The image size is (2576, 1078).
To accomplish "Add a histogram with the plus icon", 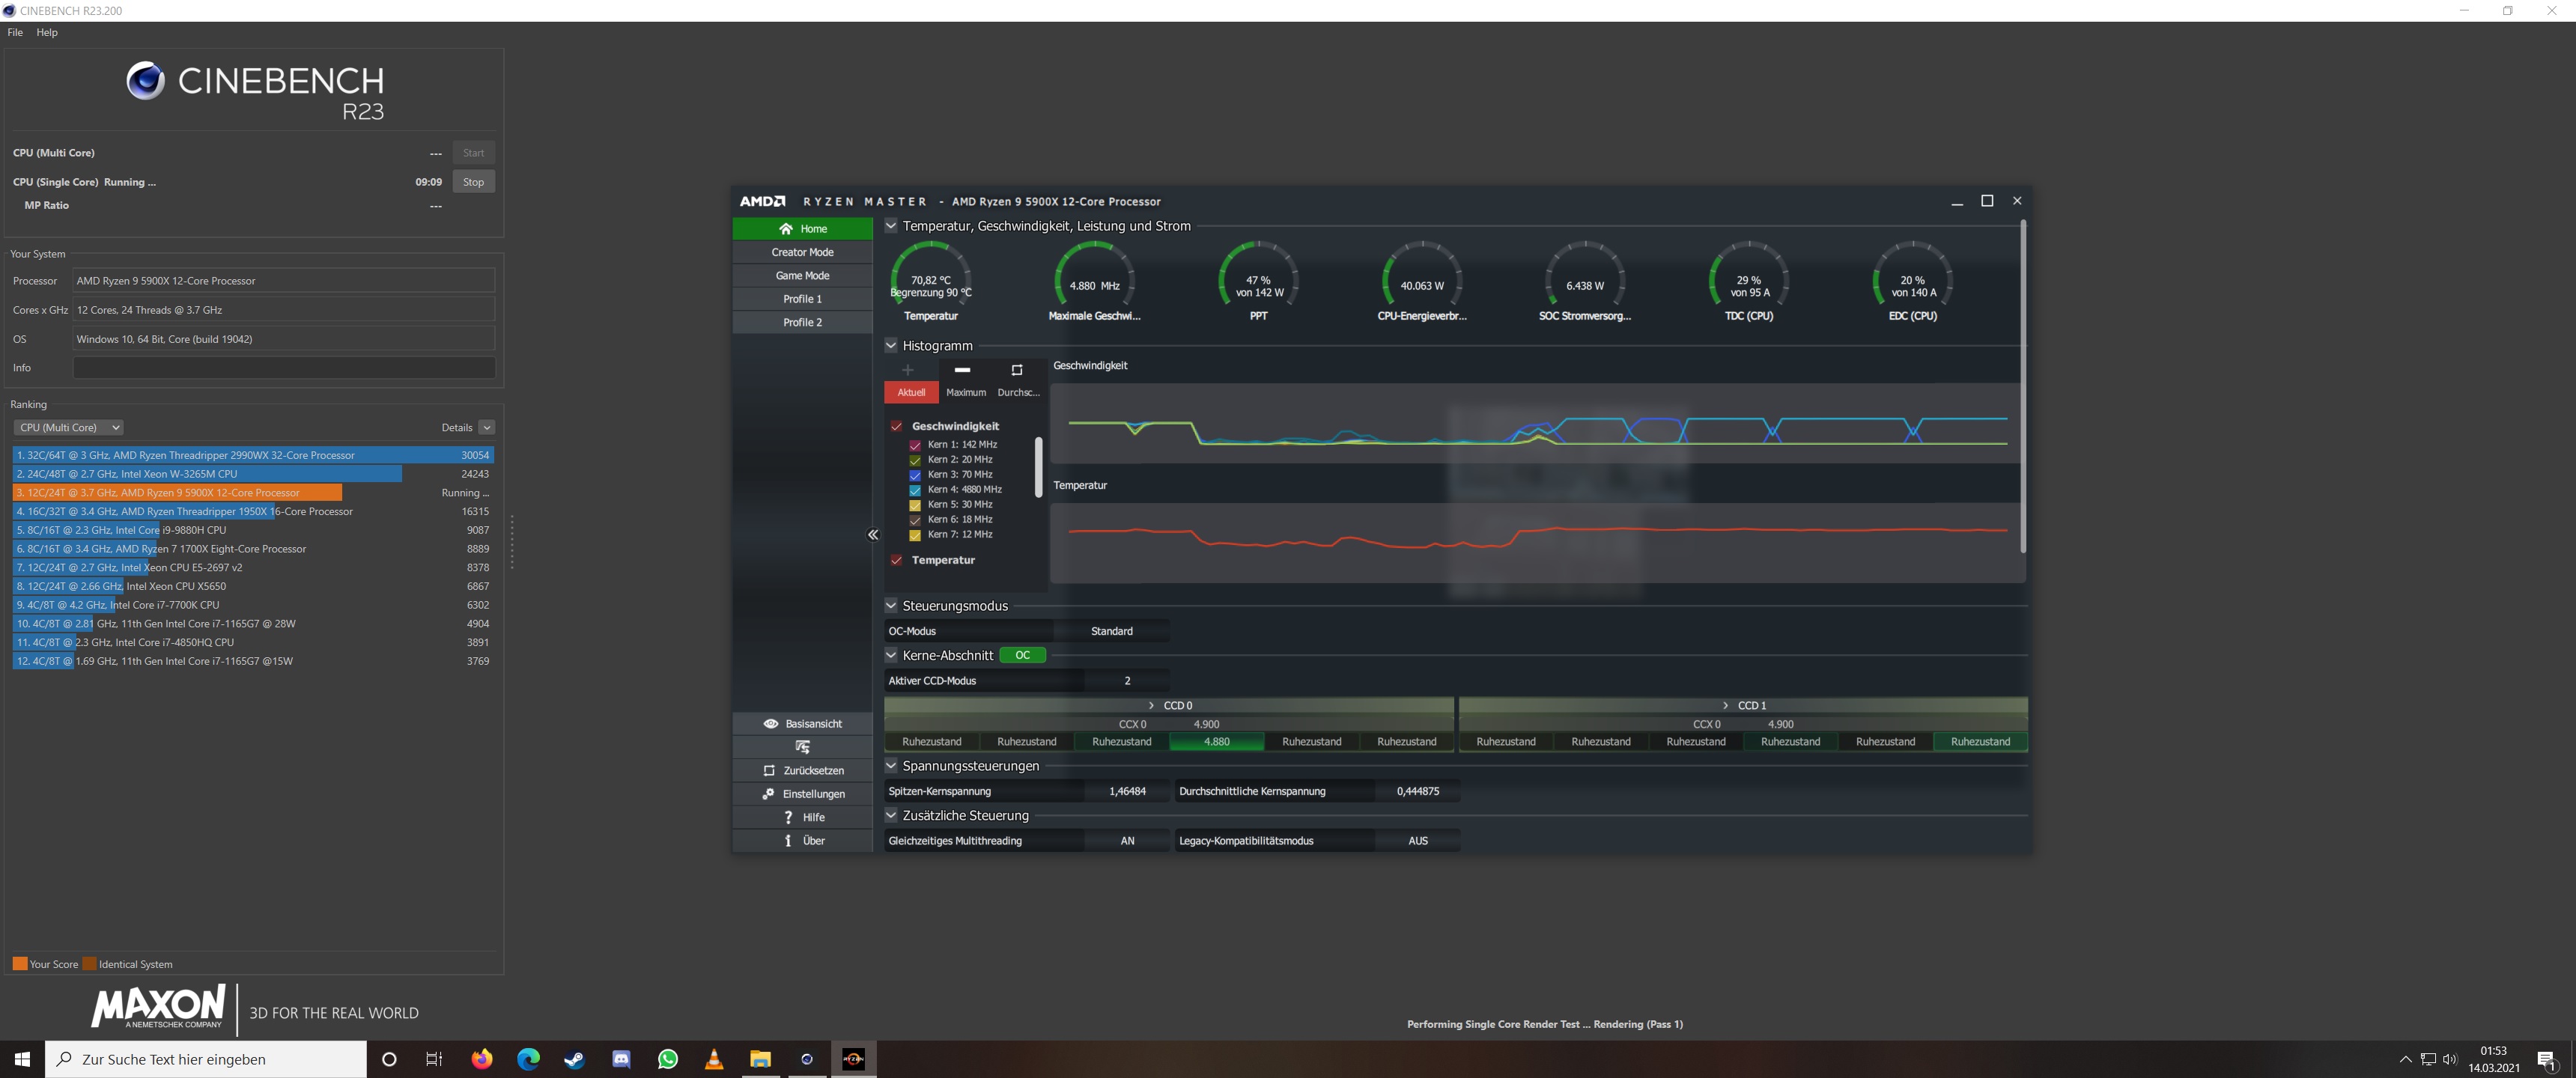I will coord(908,370).
